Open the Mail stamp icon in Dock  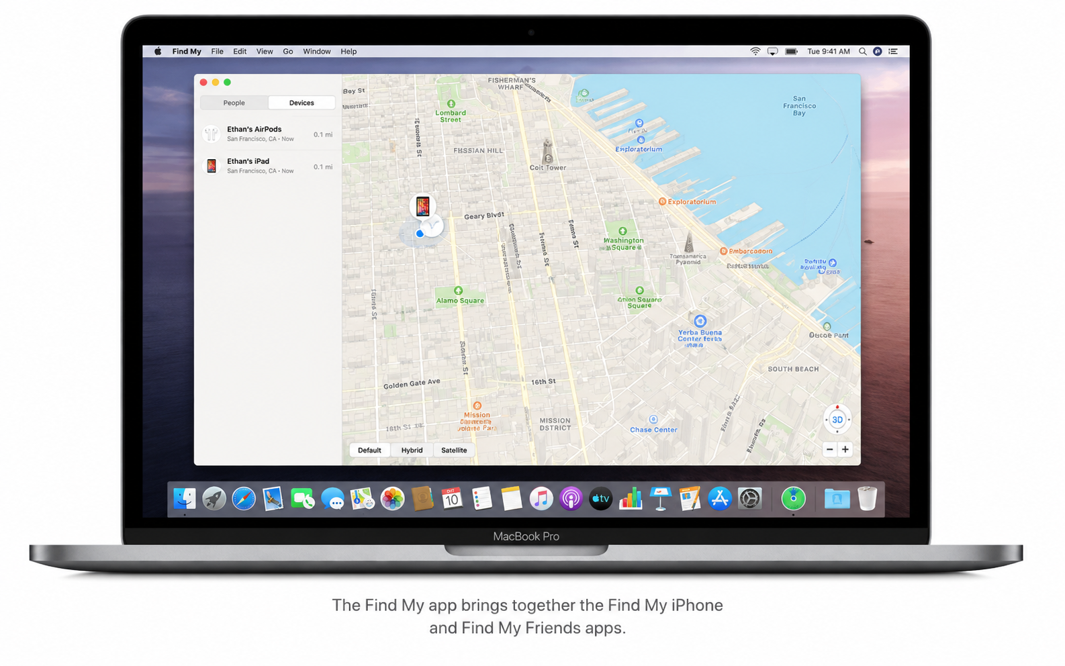273,499
